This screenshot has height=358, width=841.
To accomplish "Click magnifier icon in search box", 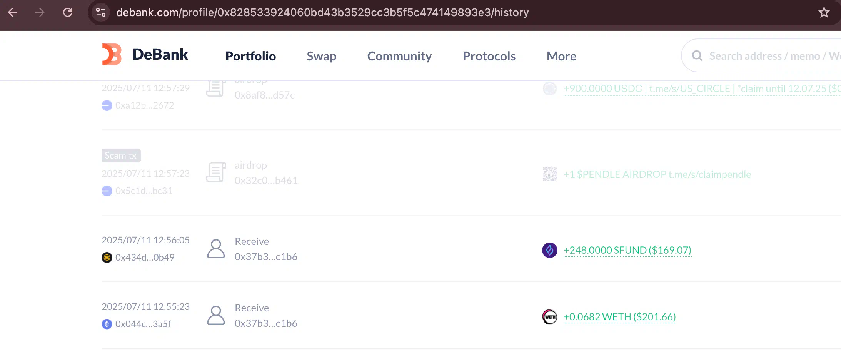I will [697, 56].
